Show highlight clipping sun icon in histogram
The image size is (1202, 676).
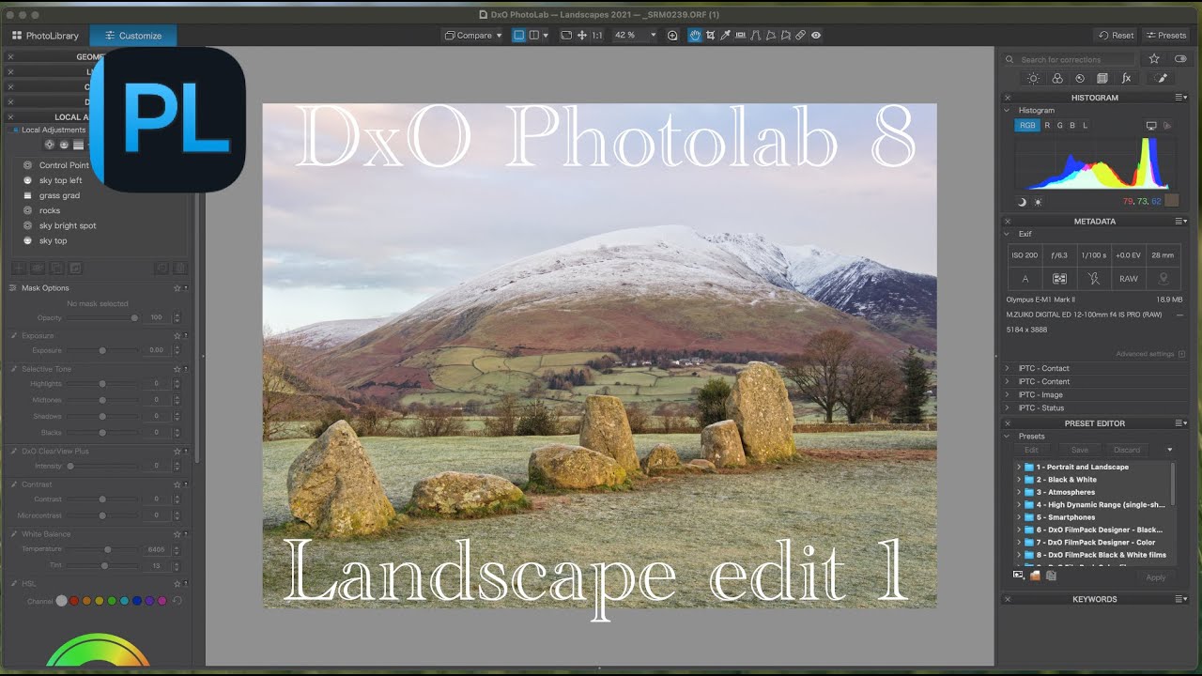tap(1038, 202)
